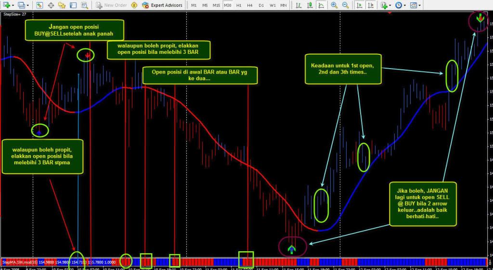Show the Market Watch window
Image resolution: width=493 pixels, height=270 pixels.
39,5
